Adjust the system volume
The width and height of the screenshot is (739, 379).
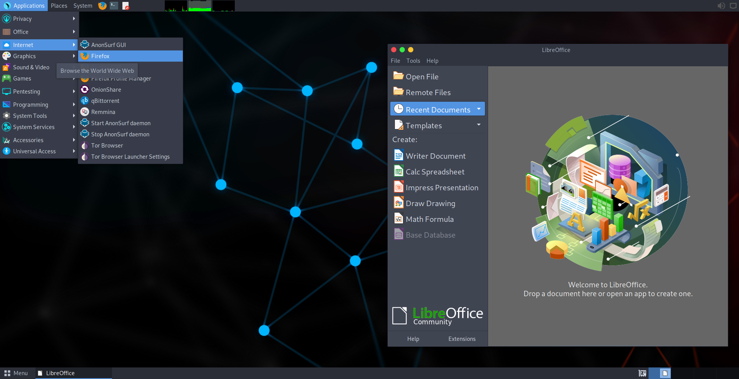pyautogui.click(x=720, y=5)
